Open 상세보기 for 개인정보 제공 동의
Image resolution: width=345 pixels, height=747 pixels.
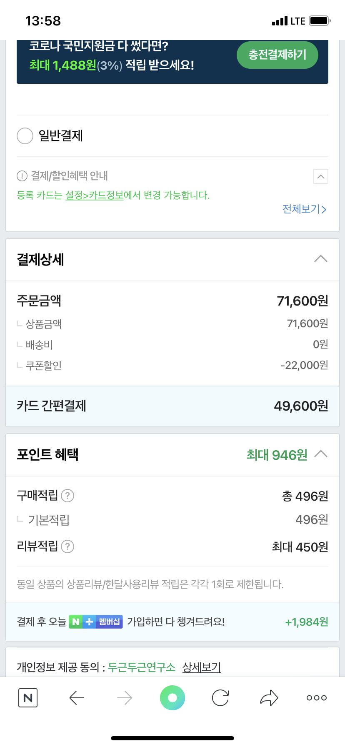coord(202,667)
